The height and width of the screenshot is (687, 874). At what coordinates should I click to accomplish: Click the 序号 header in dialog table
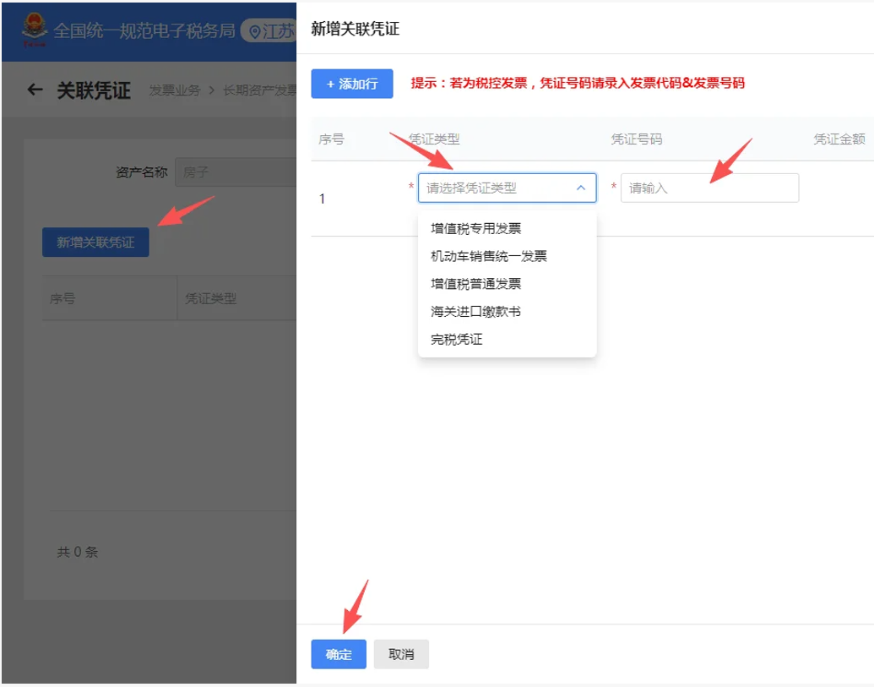pos(331,139)
